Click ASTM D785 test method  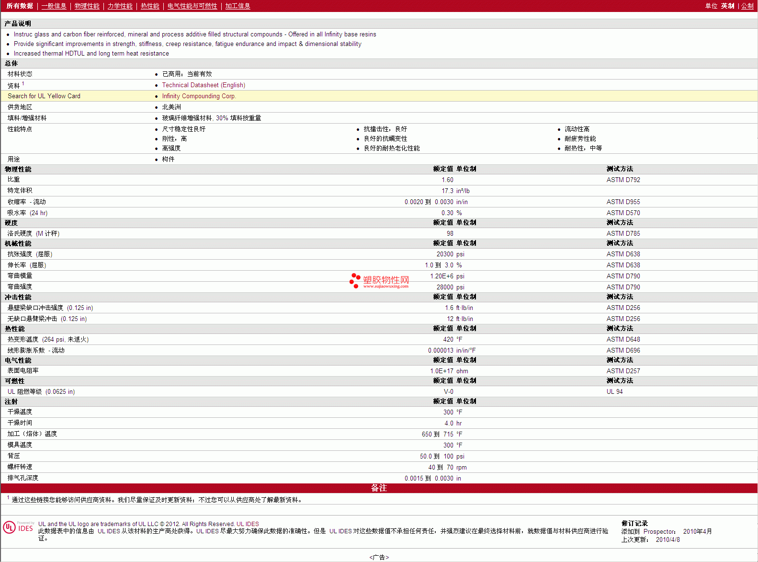[x=623, y=233]
